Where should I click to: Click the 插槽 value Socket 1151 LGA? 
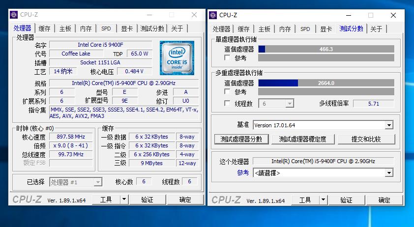[x=101, y=62]
